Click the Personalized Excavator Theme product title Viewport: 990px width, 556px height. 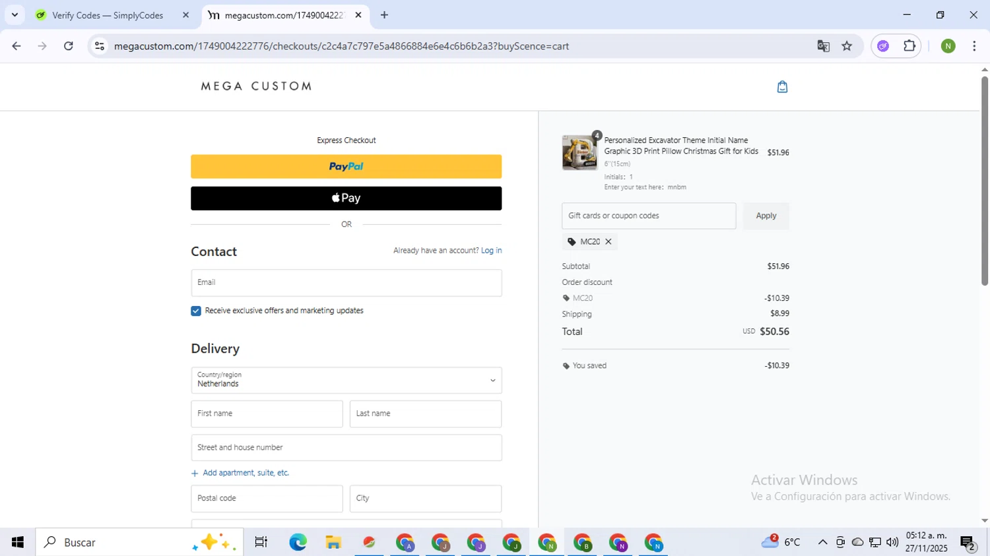(681, 146)
